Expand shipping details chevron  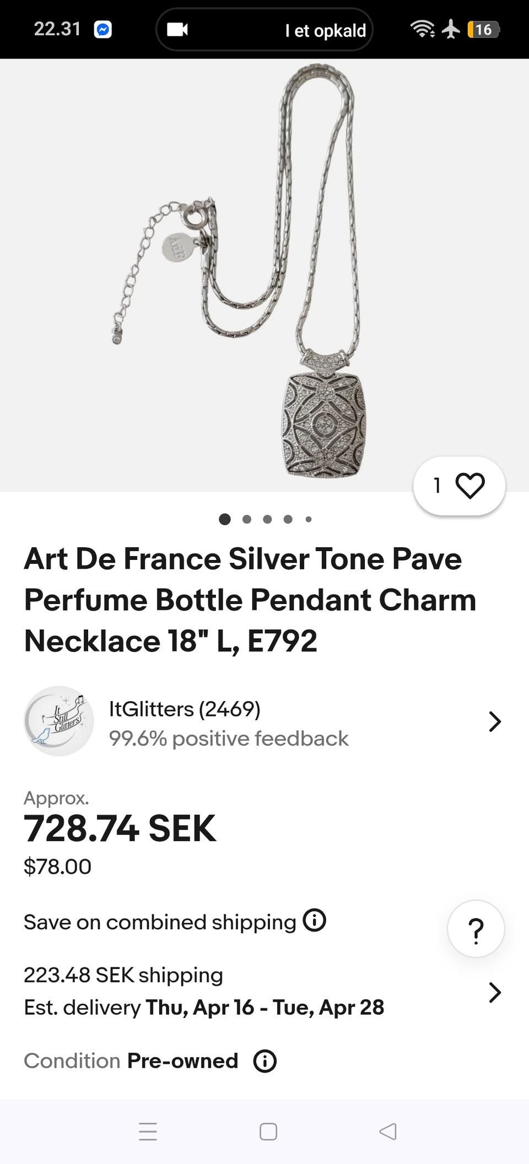495,992
